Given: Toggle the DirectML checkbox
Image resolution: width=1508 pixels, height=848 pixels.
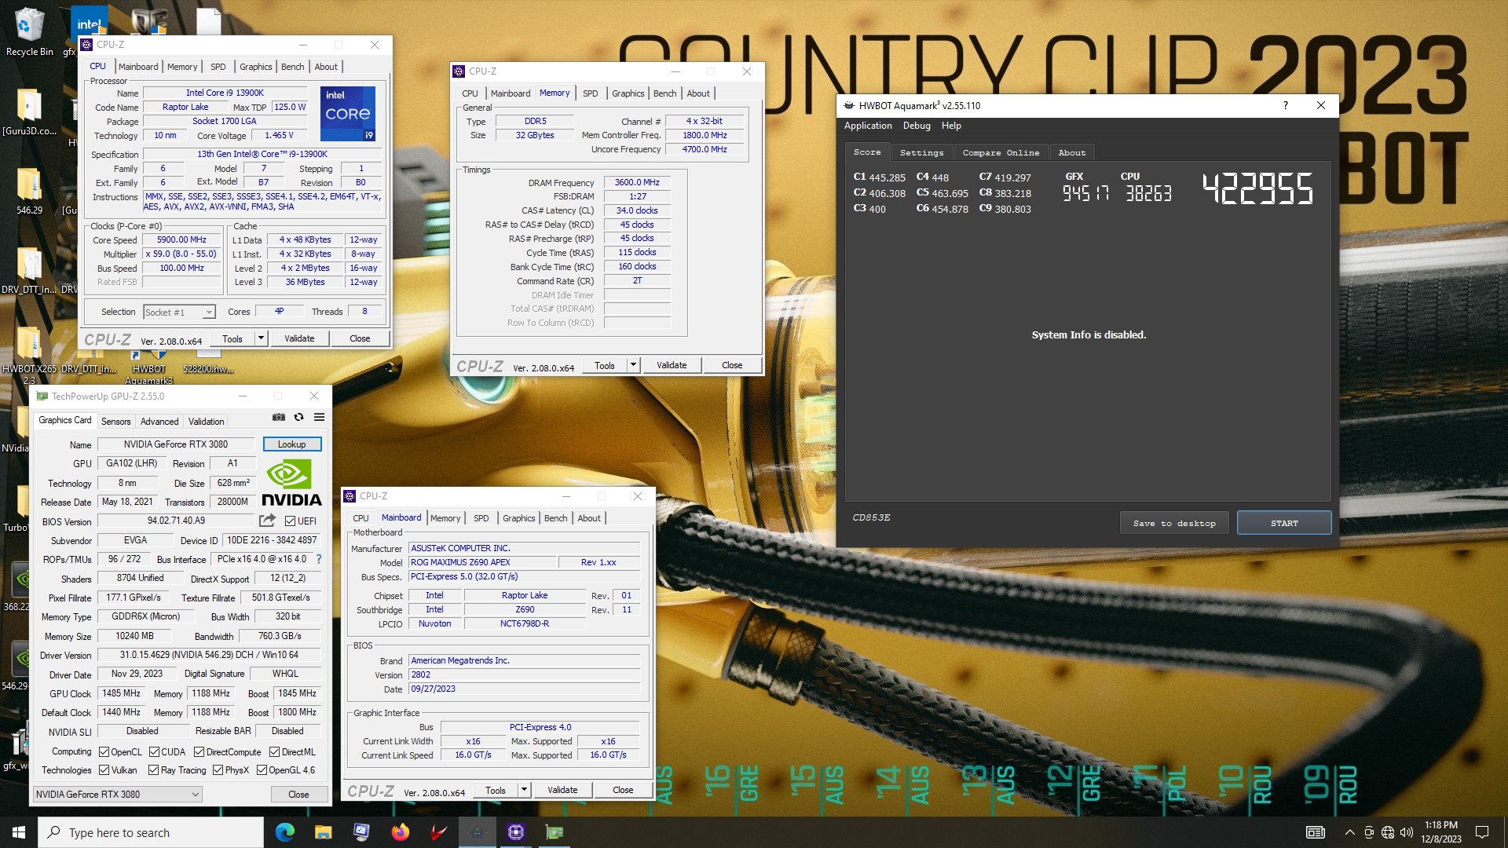Looking at the screenshot, I should click(274, 751).
